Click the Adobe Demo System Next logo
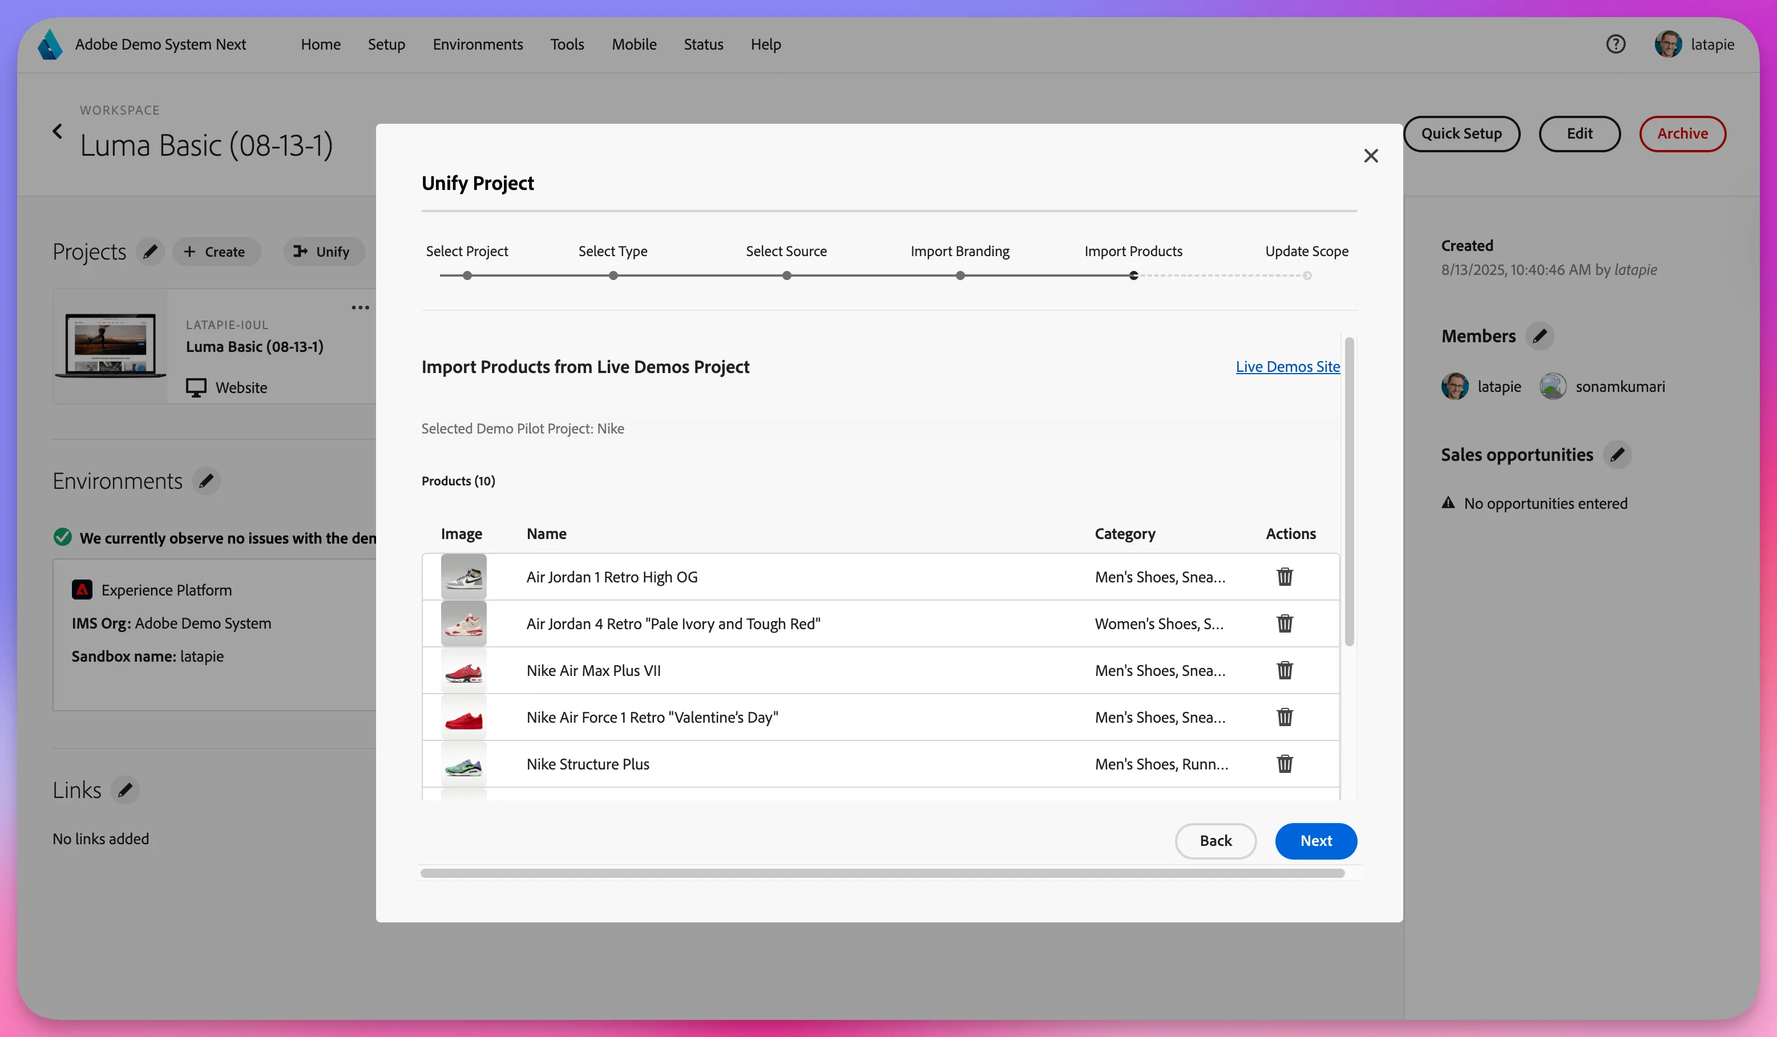 (50, 44)
